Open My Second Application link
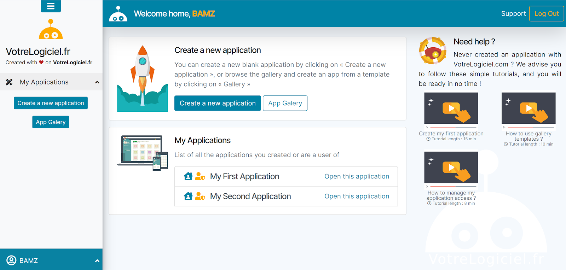The image size is (566, 270). [x=357, y=196]
